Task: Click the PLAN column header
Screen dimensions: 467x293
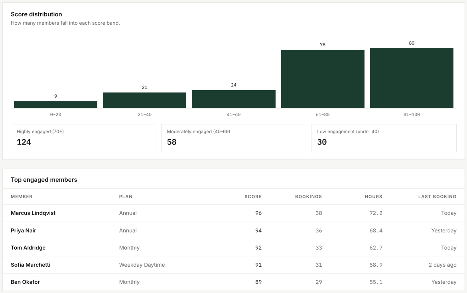Action: coord(126,197)
